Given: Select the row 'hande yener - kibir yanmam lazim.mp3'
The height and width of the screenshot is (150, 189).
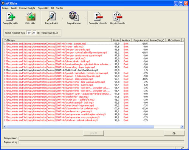Looking at the screenshot, I should tap(93, 82).
